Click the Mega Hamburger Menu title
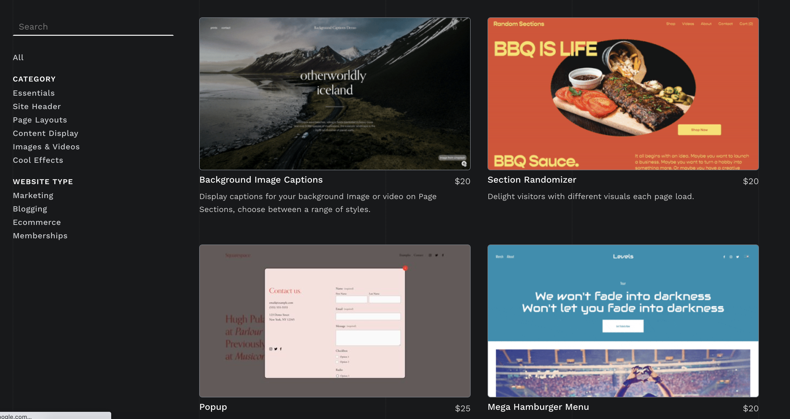This screenshot has height=419, width=790. (x=538, y=407)
